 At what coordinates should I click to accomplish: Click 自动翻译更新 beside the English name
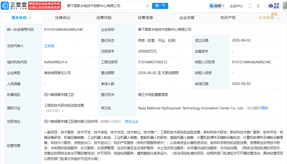[264, 108]
